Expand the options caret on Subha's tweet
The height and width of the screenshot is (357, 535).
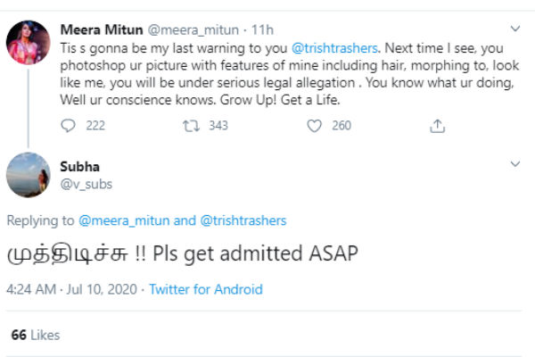click(x=514, y=164)
